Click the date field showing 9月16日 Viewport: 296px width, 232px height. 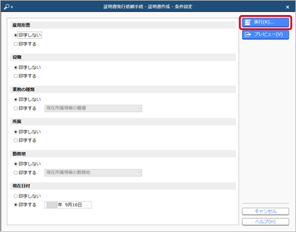[x=68, y=205]
